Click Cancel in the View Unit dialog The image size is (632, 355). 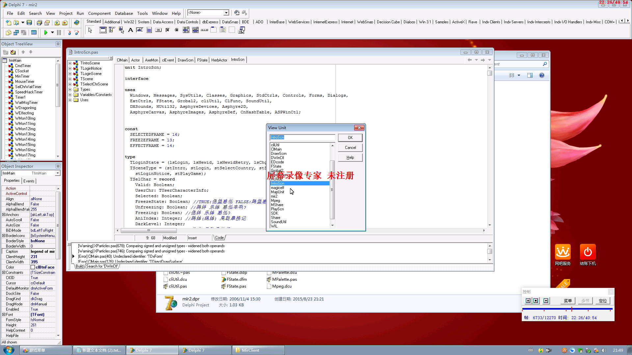coord(350,148)
